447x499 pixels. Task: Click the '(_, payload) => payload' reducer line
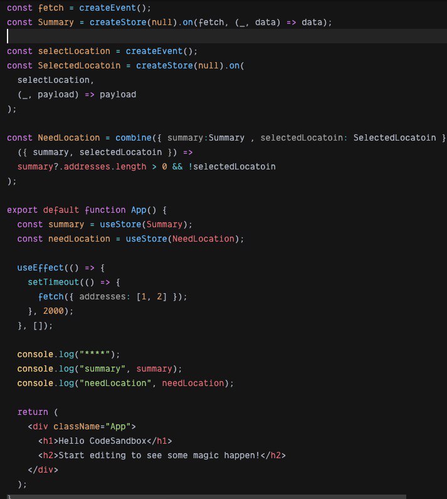click(76, 95)
